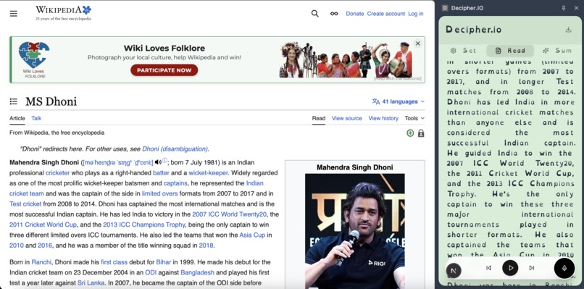The image size is (584, 289).
Task: Open the cricketer link
Action: tap(58, 173)
